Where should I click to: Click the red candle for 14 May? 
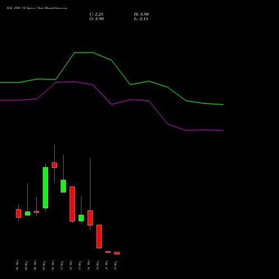tap(90, 218)
